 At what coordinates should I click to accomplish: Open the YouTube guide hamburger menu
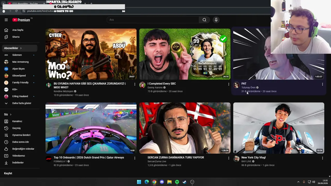coord(6,20)
